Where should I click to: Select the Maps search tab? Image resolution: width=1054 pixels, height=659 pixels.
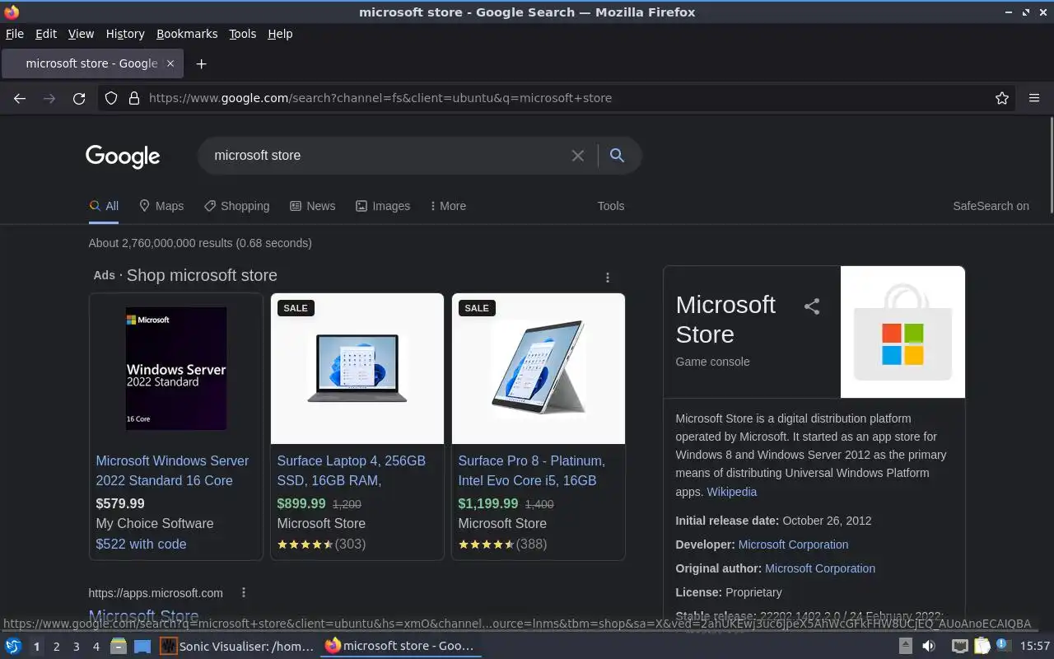(x=161, y=206)
